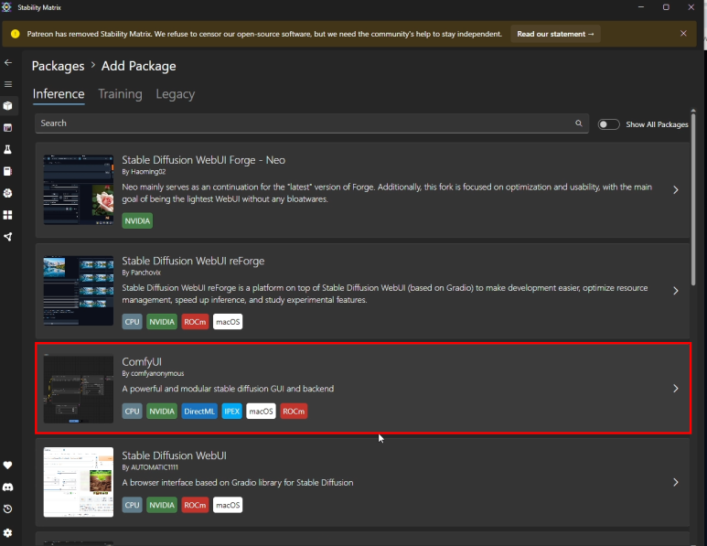Expand Stable Diffusion WebUI reForge chevron
The width and height of the screenshot is (707, 546).
click(x=675, y=291)
